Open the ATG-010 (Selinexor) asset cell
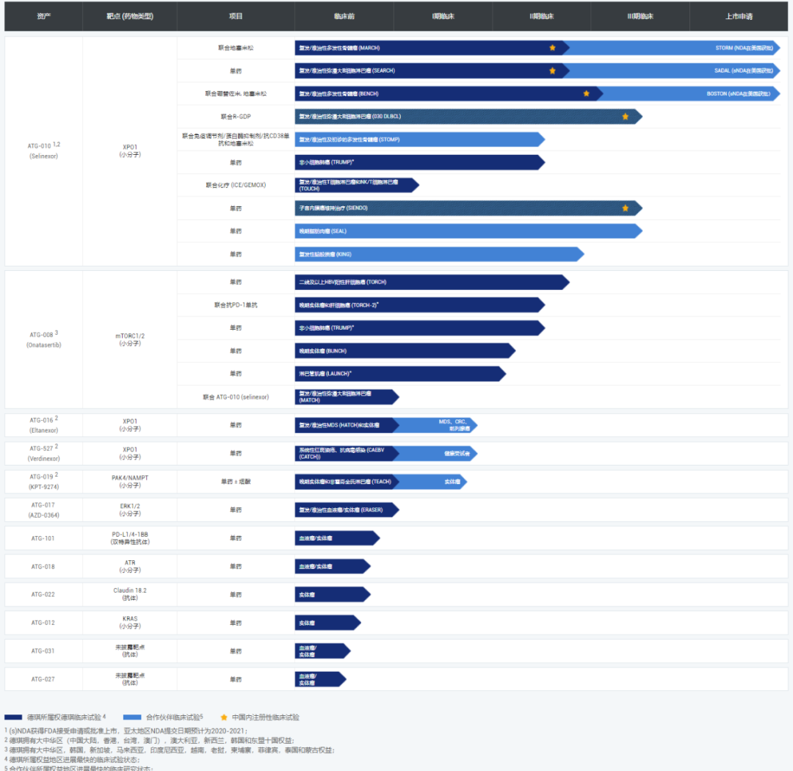This screenshot has width=793, height=771. pos(43,151)
